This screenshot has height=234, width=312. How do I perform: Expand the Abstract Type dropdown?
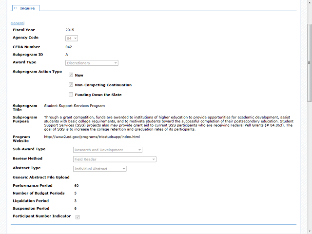pyautogui.click(x=99, y=169)
